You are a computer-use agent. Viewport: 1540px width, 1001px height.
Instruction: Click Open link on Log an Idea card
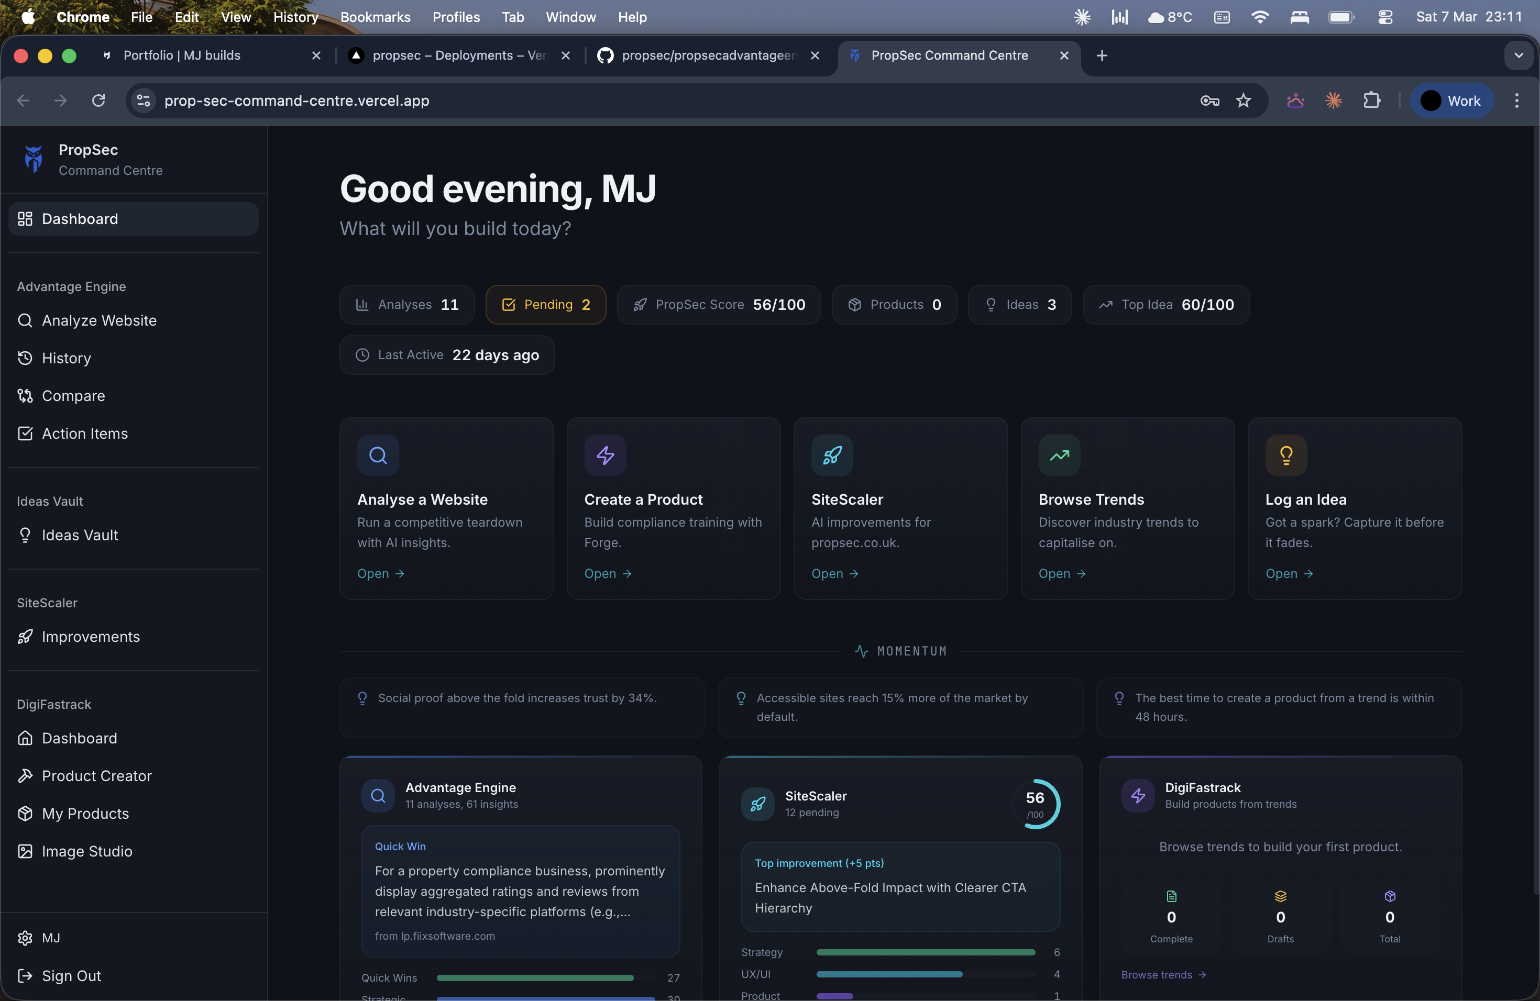(1289, 574)
